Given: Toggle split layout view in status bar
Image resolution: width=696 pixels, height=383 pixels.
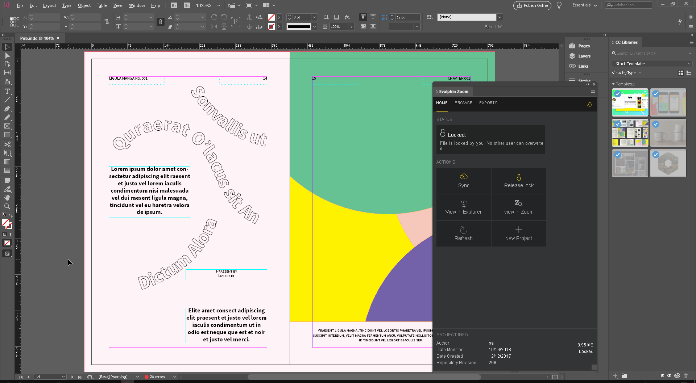Looking at the screenshot, I should point(555,377).
